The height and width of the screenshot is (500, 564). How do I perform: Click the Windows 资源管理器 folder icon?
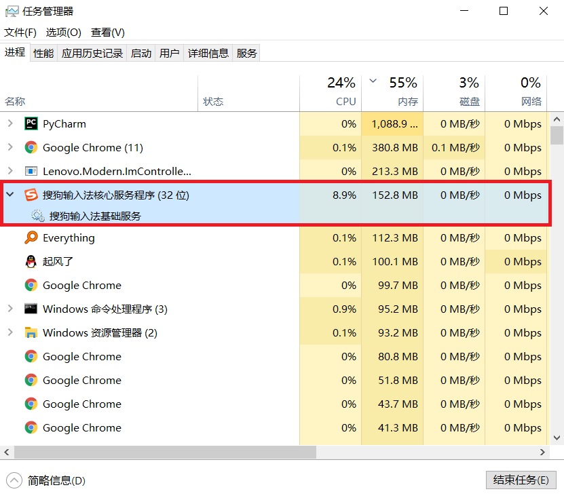pyautogui.click(x=31, y=332)
